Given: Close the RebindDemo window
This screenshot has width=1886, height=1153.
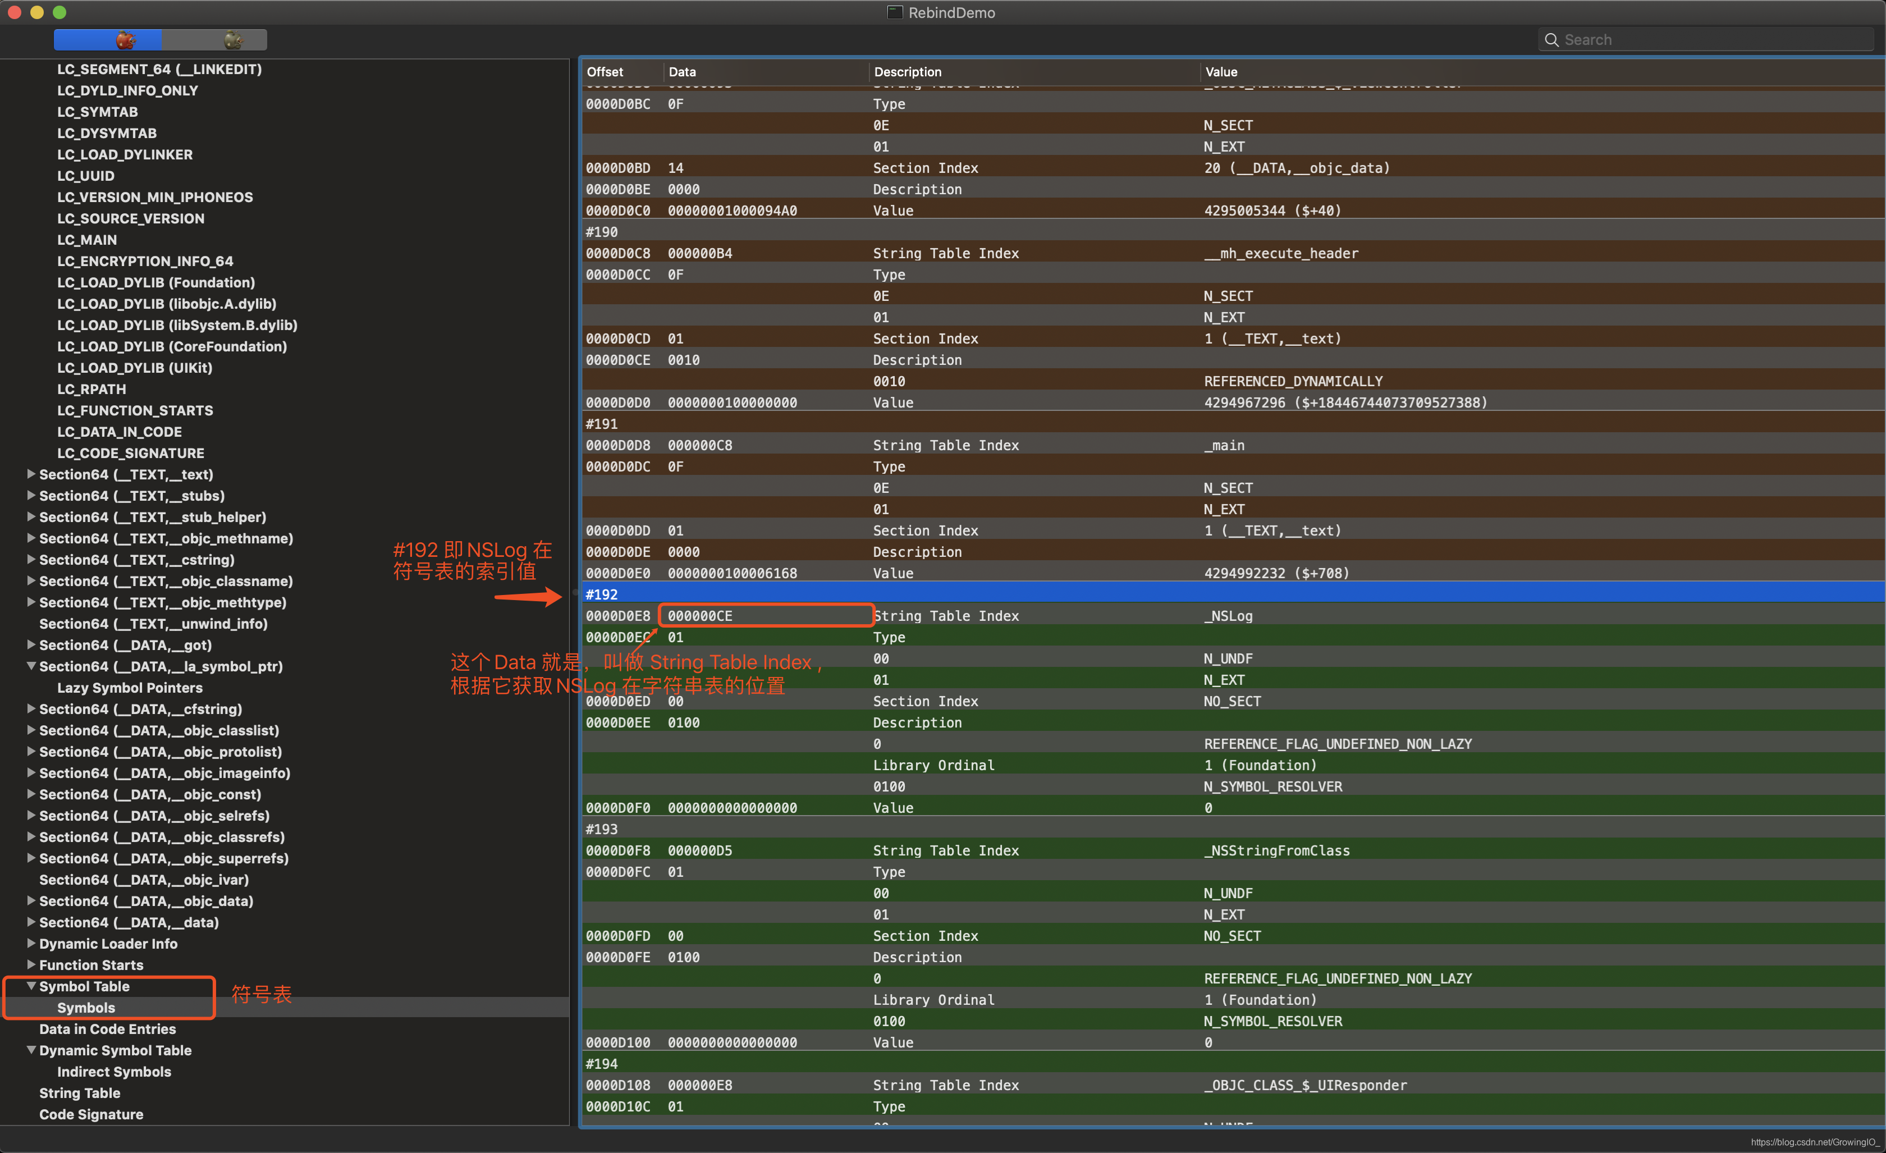Looking at the screenshot, I should [14, 12].
